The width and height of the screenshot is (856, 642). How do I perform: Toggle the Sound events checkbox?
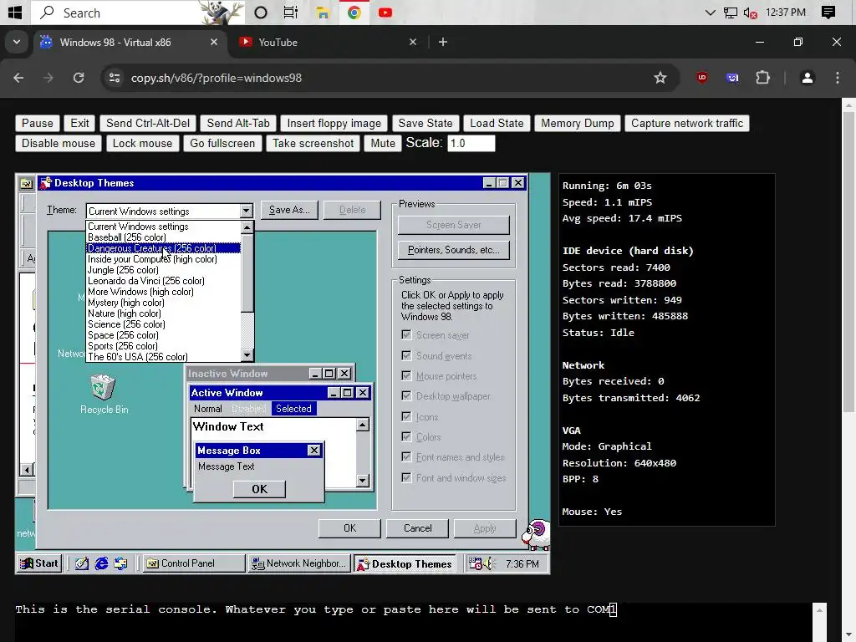tap(406, 355)
